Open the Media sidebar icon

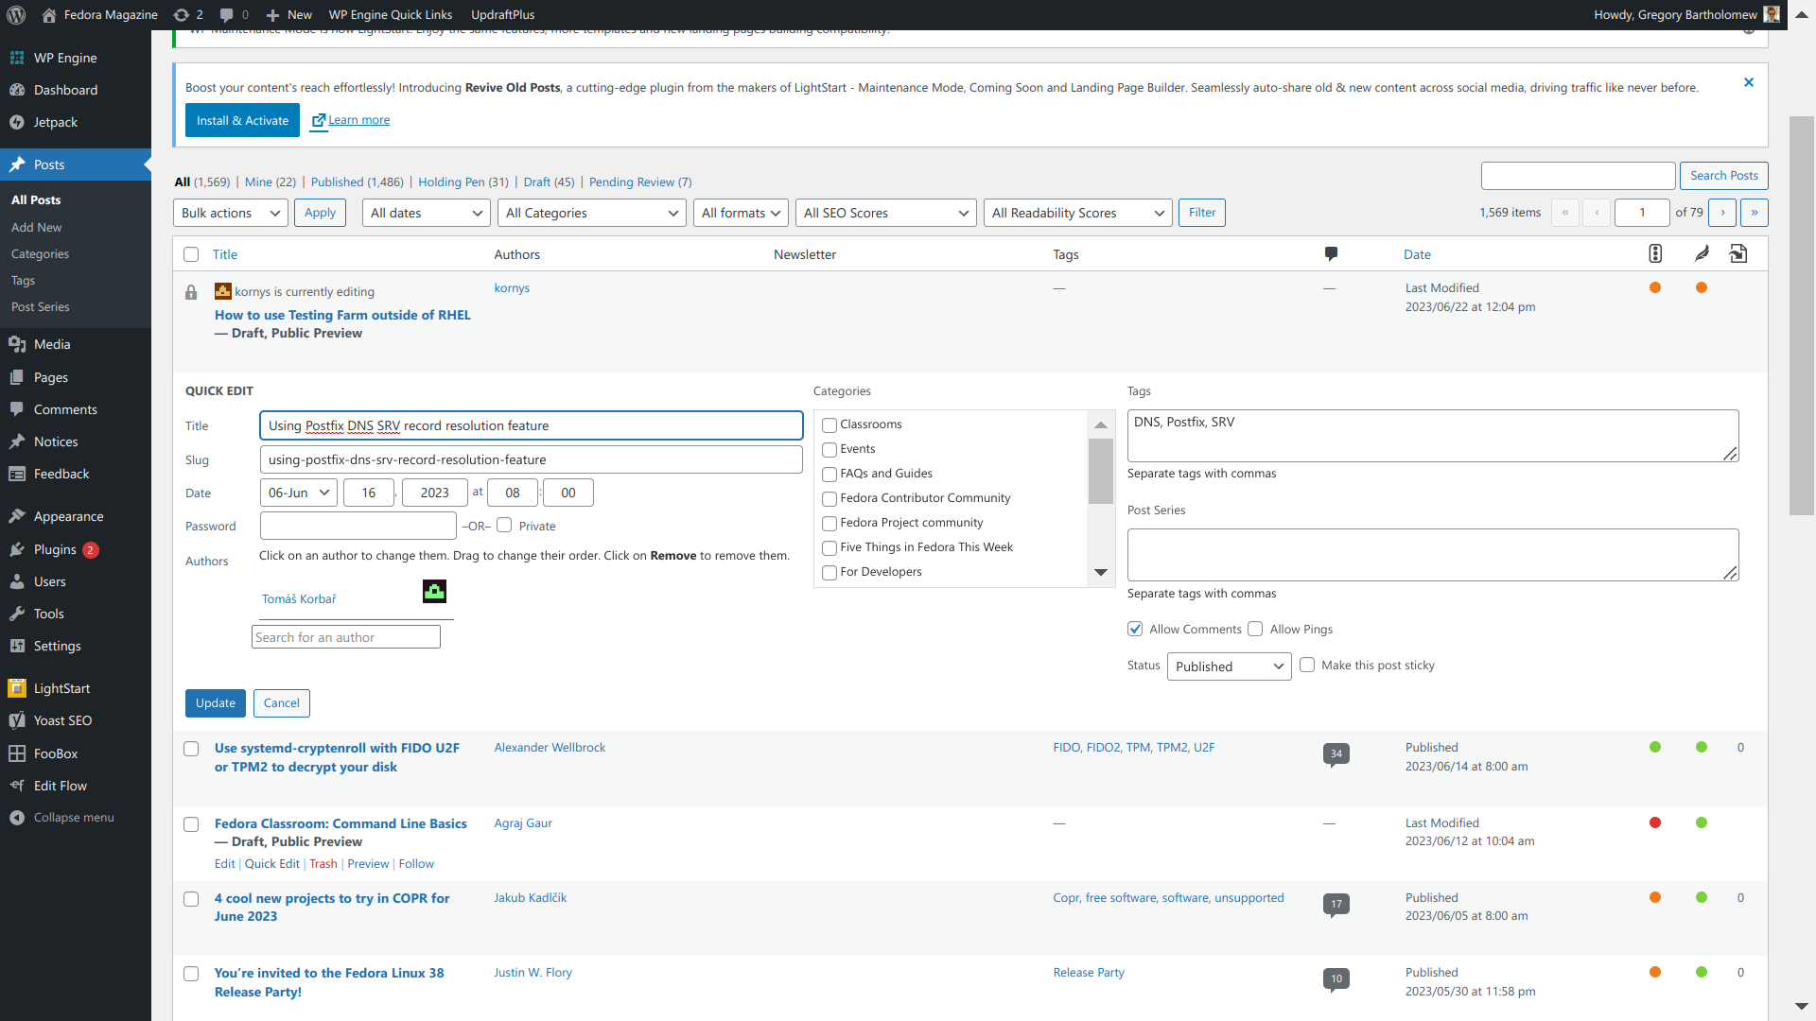17,344
